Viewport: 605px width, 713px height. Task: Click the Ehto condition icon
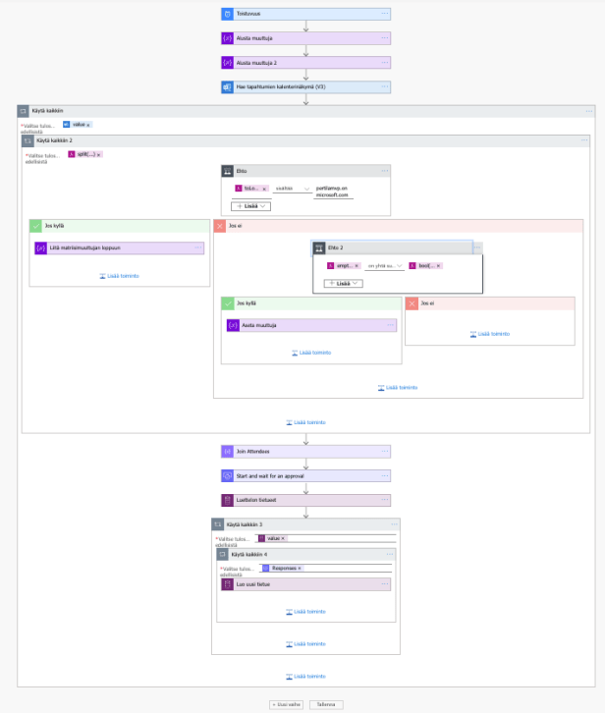point(227,171)
